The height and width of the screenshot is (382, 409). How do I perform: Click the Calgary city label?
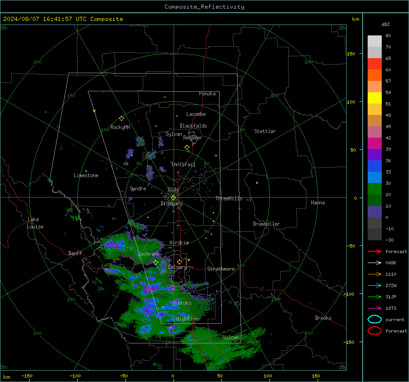click(x=177, y=267)
